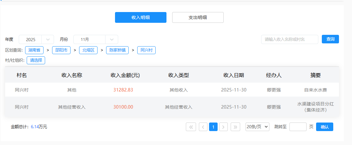Screen dimensions: 352x145
Task: Select 湖南省 region tag
Action: pyautogui.click(x=34, y=50)
